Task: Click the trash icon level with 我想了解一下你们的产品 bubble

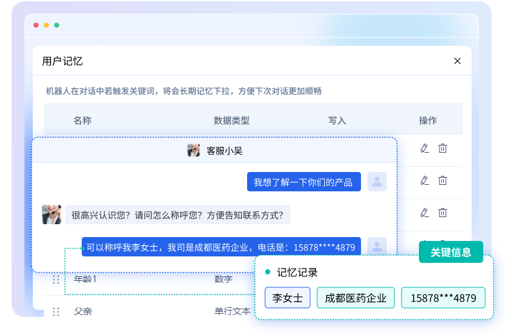Action: 443,180
